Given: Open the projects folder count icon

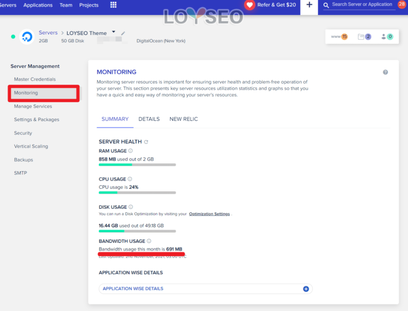Looking at the screenshot, I should pos(364,37).
